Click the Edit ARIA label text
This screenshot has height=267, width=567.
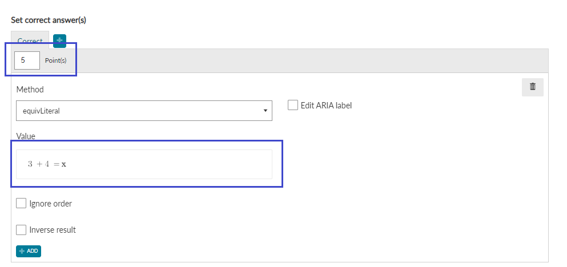click(x=326, y=106)
